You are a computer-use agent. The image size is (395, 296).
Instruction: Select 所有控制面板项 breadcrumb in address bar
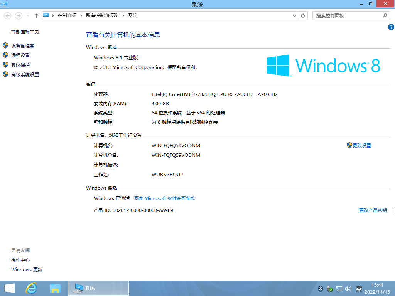tap(102, 15)
